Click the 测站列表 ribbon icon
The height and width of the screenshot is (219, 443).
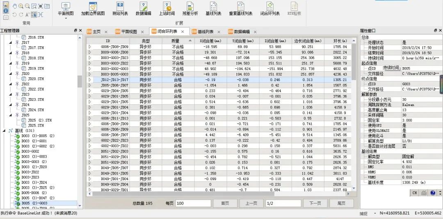point(120,7)
